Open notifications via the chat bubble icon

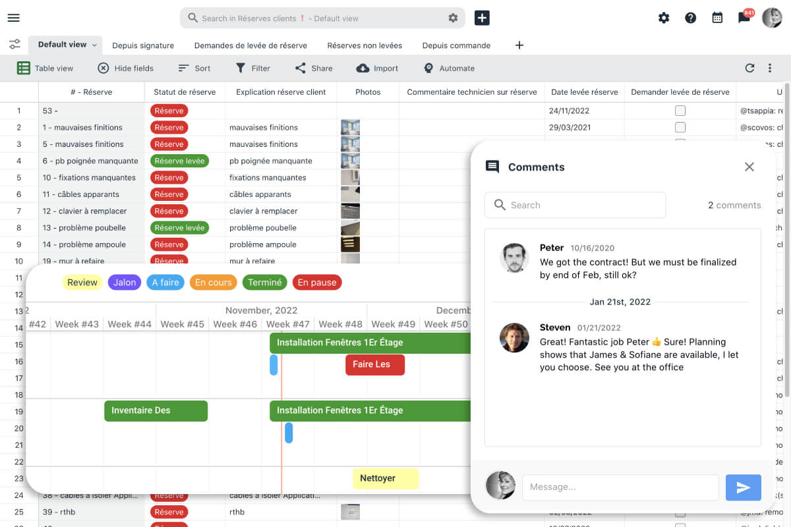pos(744,18)
